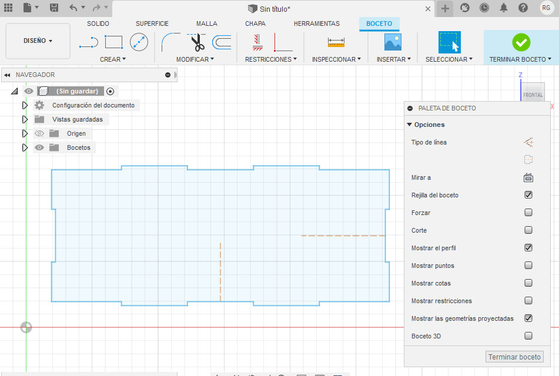This screenshot has height=376, width=559.
Task: Open the DISEÑO workspace dropdown
Action: point(38,41)
